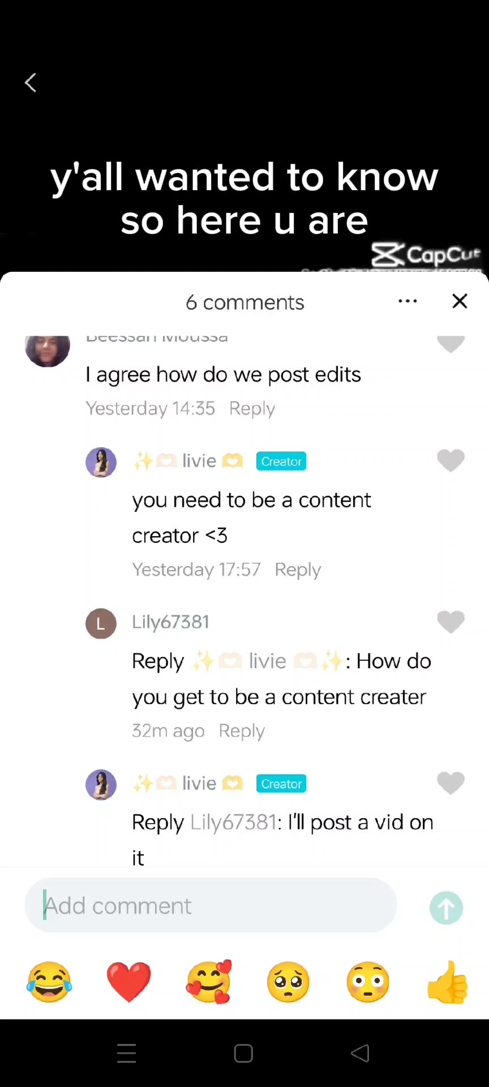Screen dimensions: 489x1087
Task: Tap the Android home navigation button
Action: click(243, 1054)
